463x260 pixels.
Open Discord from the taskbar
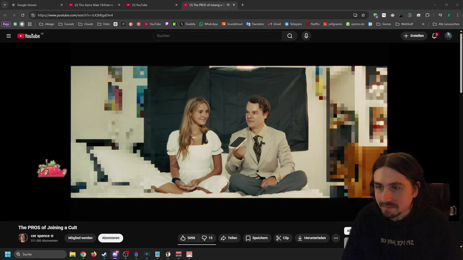[x=115, y=254]
